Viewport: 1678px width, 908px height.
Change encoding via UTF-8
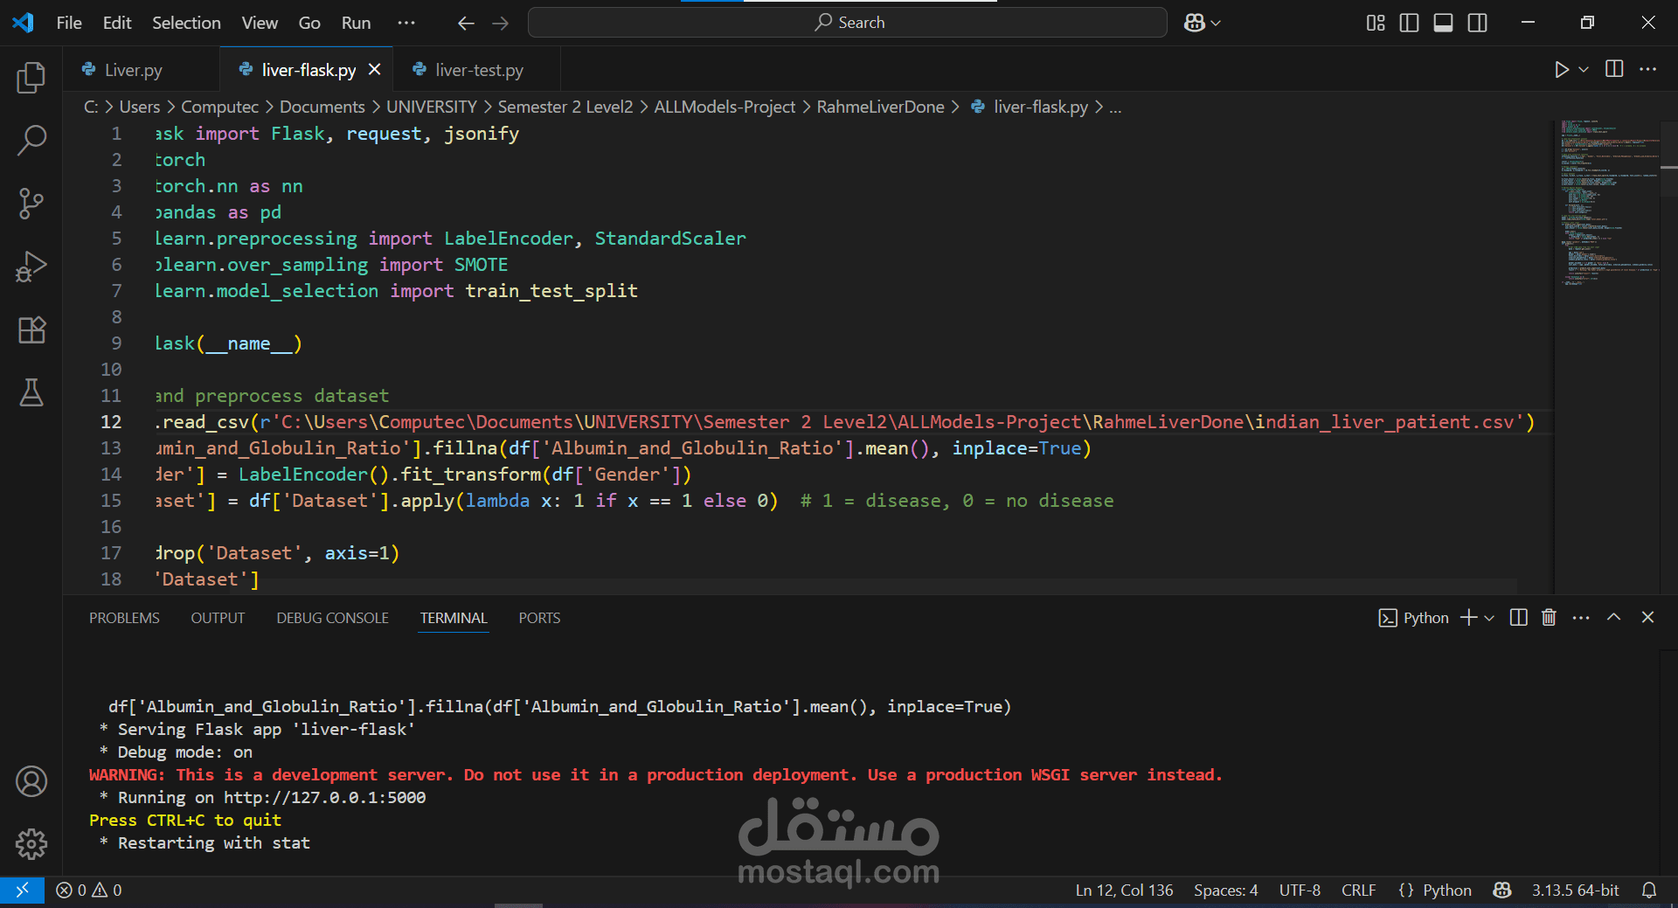click(x=1300, y=890)
